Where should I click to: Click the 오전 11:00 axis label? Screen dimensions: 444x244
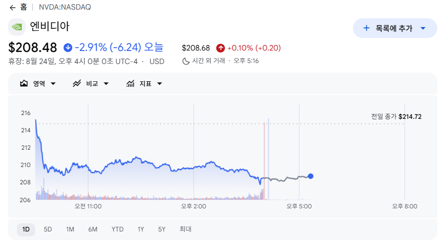pos(88,206)
